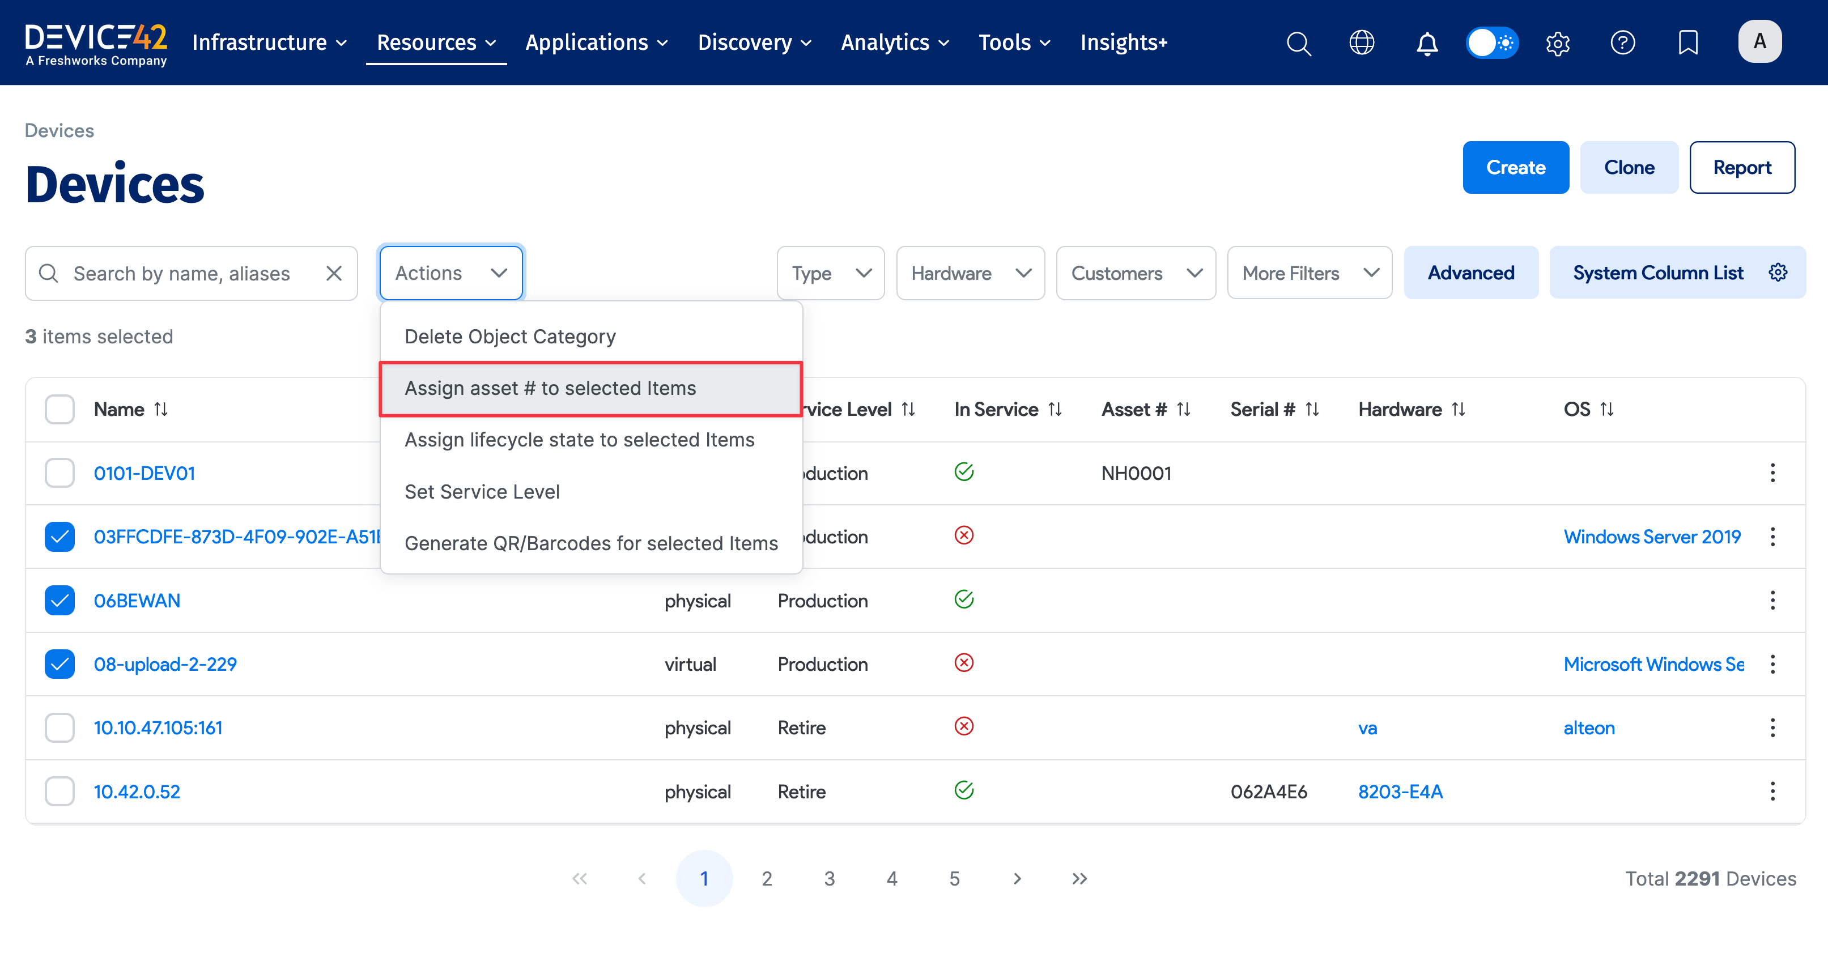The height and width of the screenshot is (953, 1828).
Task: Tick the select-all checkbox in header
Action: [59, 410]
